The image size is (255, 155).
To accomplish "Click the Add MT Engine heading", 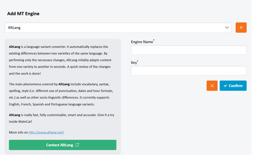I will coord(23,14).
